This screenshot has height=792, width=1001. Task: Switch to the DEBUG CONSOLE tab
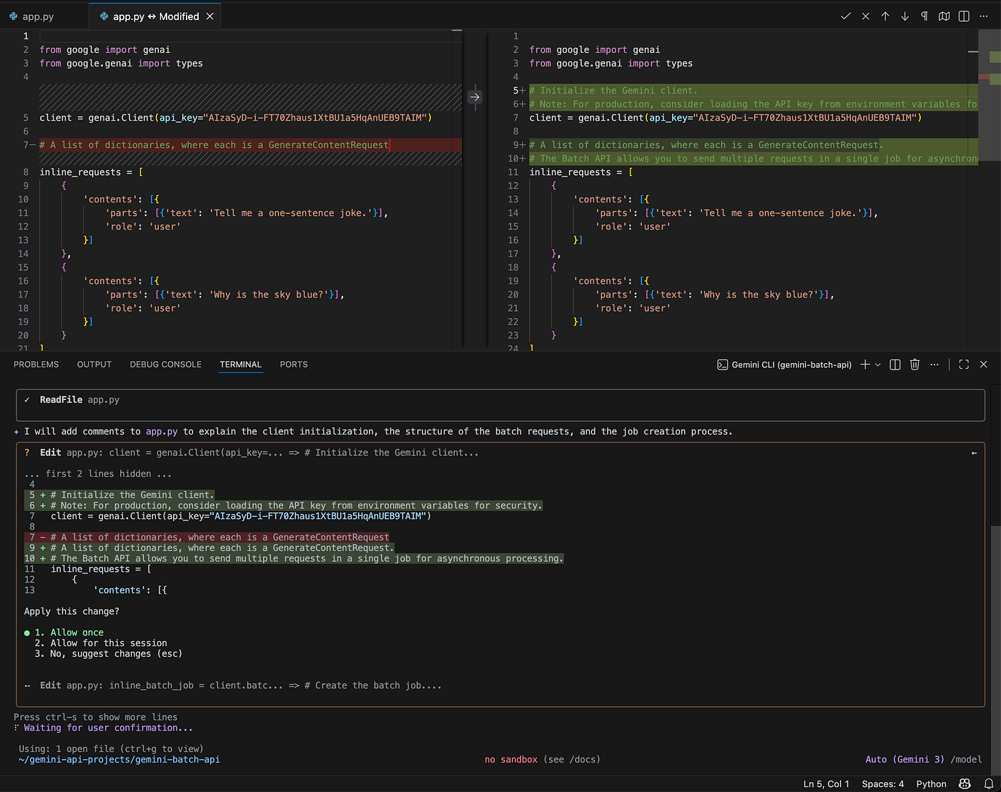coord(166,365)
